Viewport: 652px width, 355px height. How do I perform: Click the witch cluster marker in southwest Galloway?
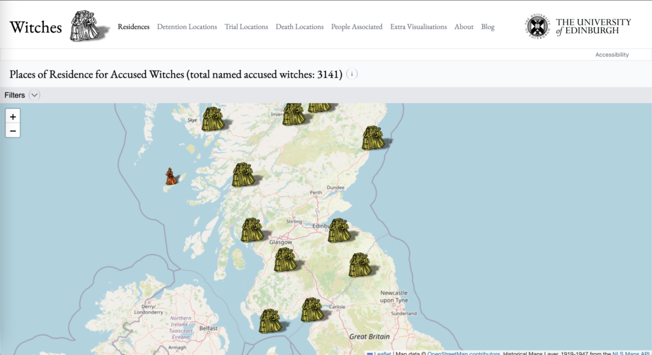pyautogui.click(x=270, y=321)
